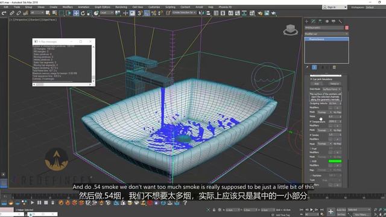Switch to the Create command panel tab
Image resolution: width=386 pixels, height=217 pixels.
click(x=307, y=22)
